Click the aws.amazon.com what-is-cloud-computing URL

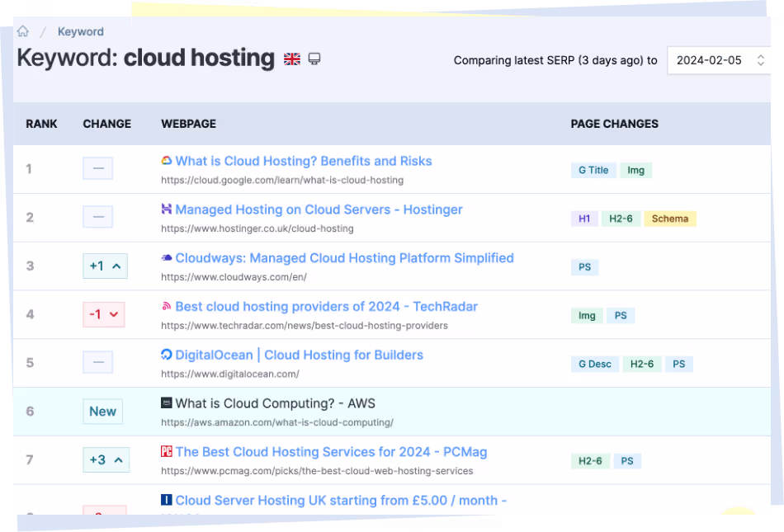[x=277, y=422]
